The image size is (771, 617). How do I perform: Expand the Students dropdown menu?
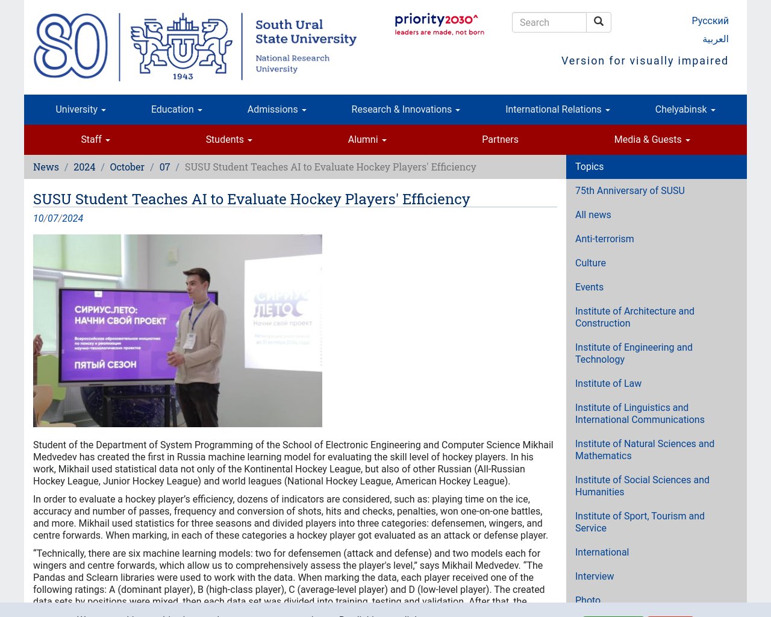coord(229,140)
